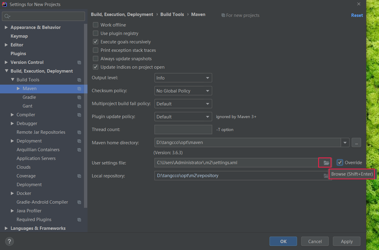The image size is (379, 250).
Task: Click the search magnifier icon in settings
Action: point(8,16)
